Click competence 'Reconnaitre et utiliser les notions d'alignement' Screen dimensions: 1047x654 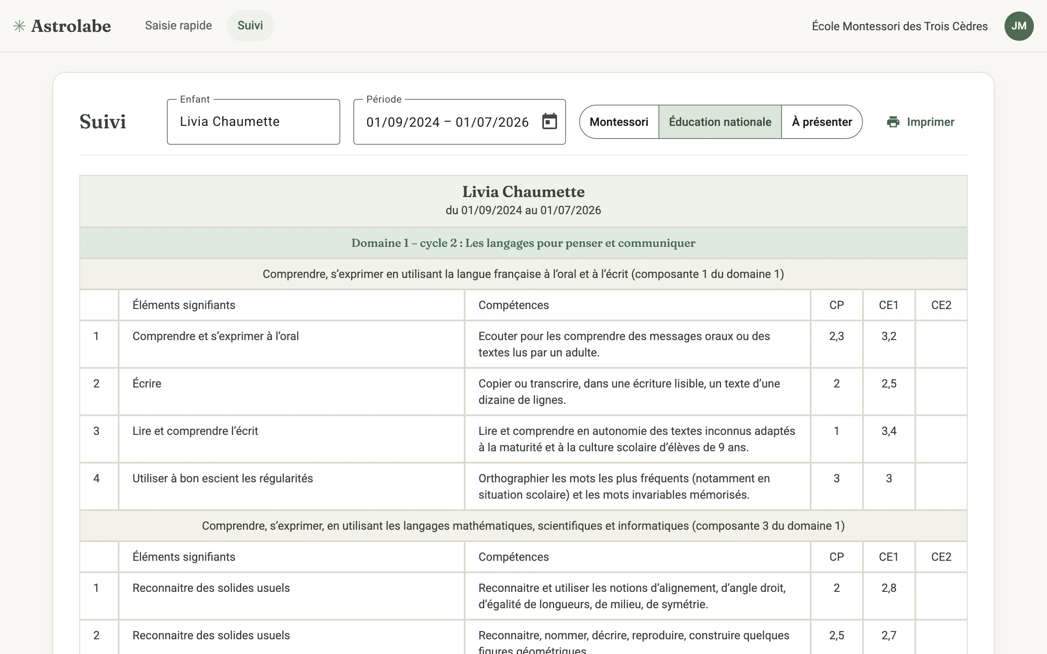(x=631, y=596)
